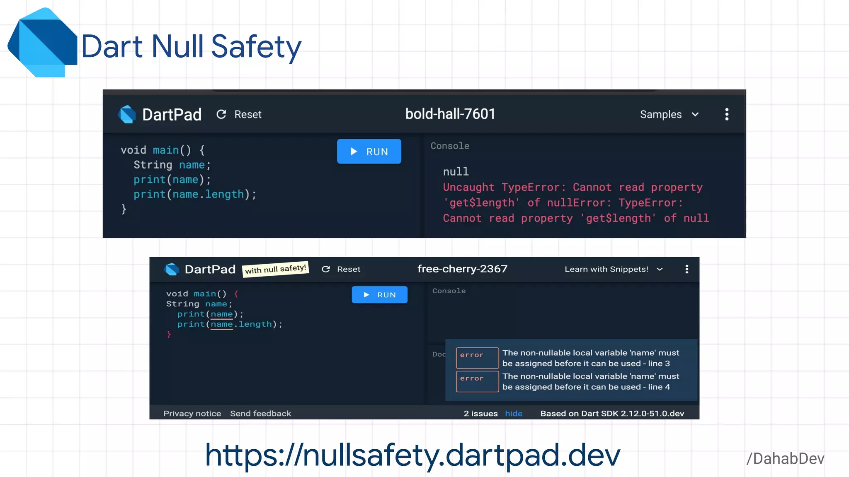Click the Dart logo beside slide title

click(42, 42)
